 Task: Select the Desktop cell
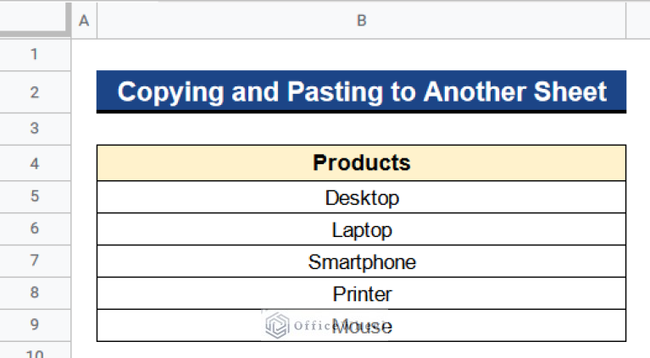pos(361,197)
